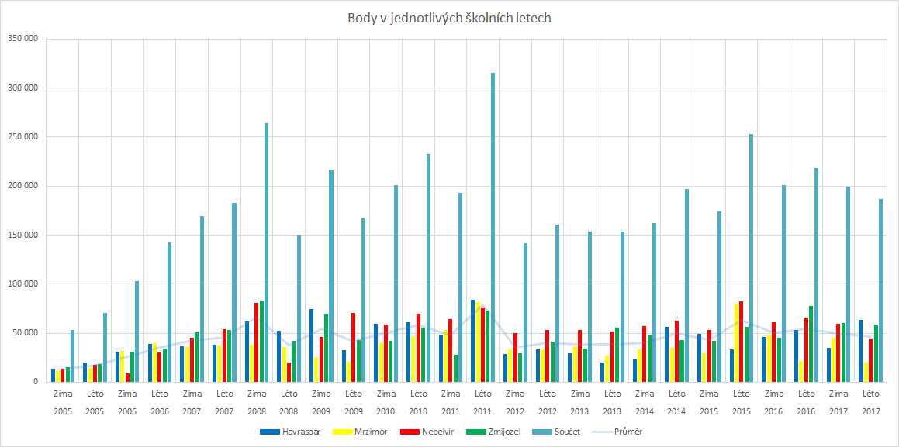Image resolution: width=899 pixels, height=447 pixels.
Task: Click the Léto label above 2011
Action: pyautogui.click(x=482, y=394)
